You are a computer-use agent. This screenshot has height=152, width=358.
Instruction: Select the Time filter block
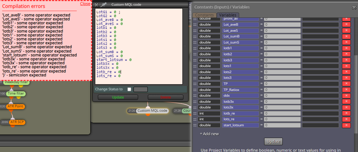click(x=16, y=93)
